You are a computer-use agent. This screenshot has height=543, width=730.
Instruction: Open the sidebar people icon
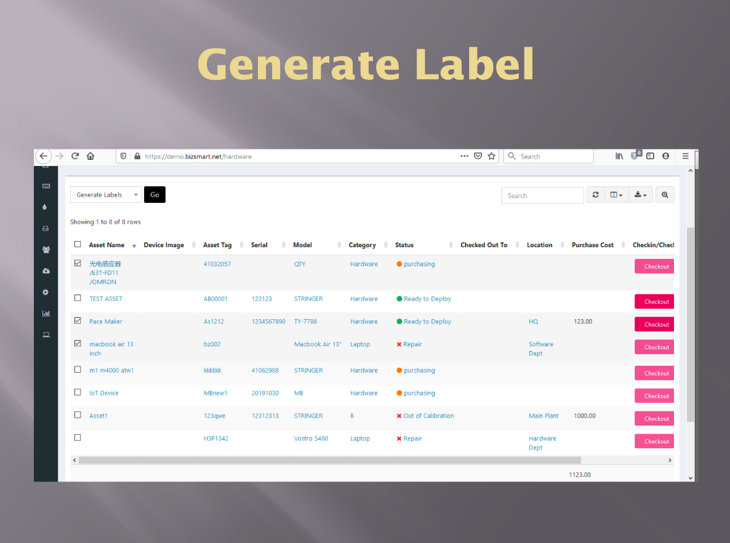point(46,250)
